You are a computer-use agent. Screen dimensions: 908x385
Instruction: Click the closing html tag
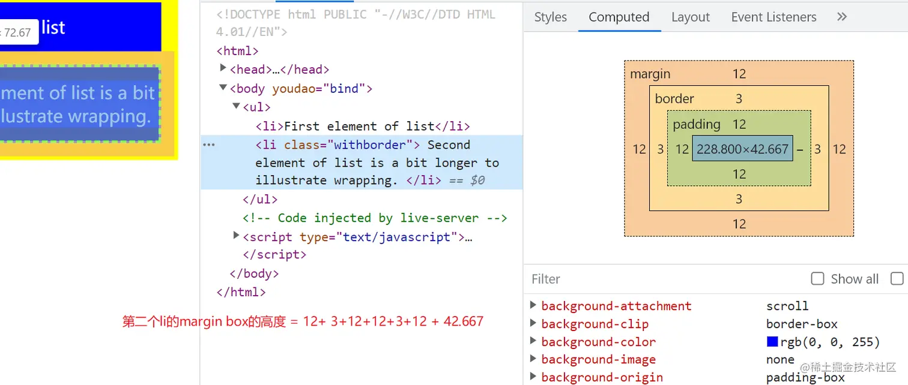pyautogui.click(x=241, y=293)
